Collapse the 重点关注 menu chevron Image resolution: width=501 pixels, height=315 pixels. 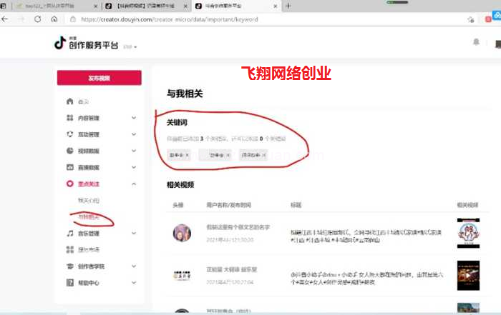[x=134, y=184]
